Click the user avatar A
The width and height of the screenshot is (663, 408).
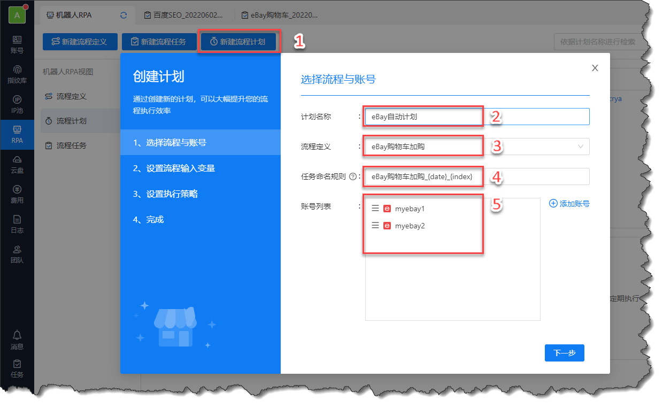(x=17, y=16)
